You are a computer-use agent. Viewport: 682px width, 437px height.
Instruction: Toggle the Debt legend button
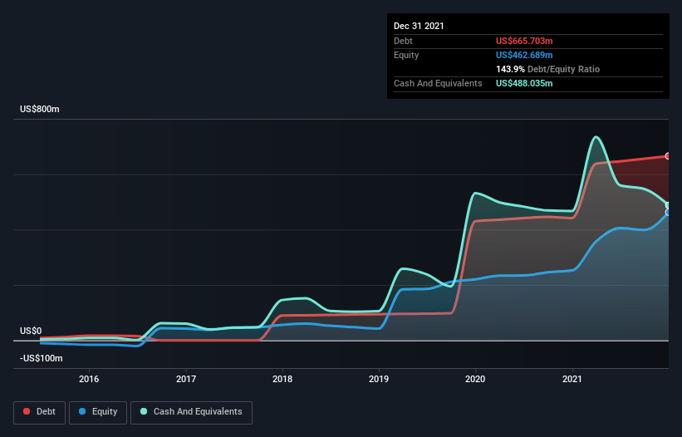coord(39,412)
